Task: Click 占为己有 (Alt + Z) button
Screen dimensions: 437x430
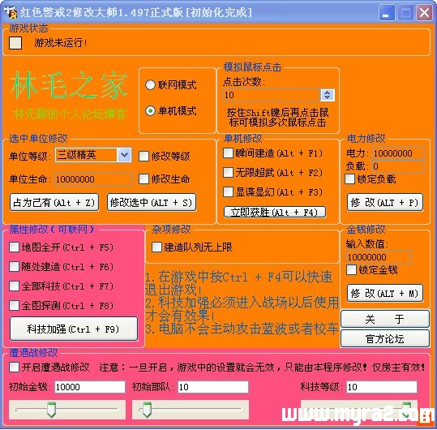Action: click(x=54, y=203)
